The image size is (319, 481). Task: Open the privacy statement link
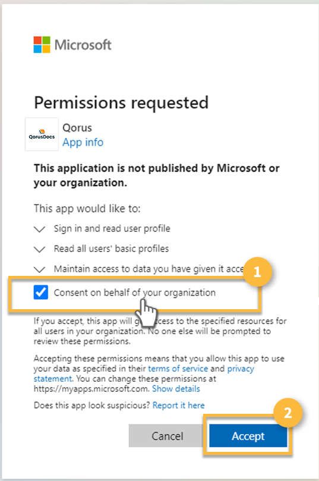pyautogui.click(x=144, y=373)
